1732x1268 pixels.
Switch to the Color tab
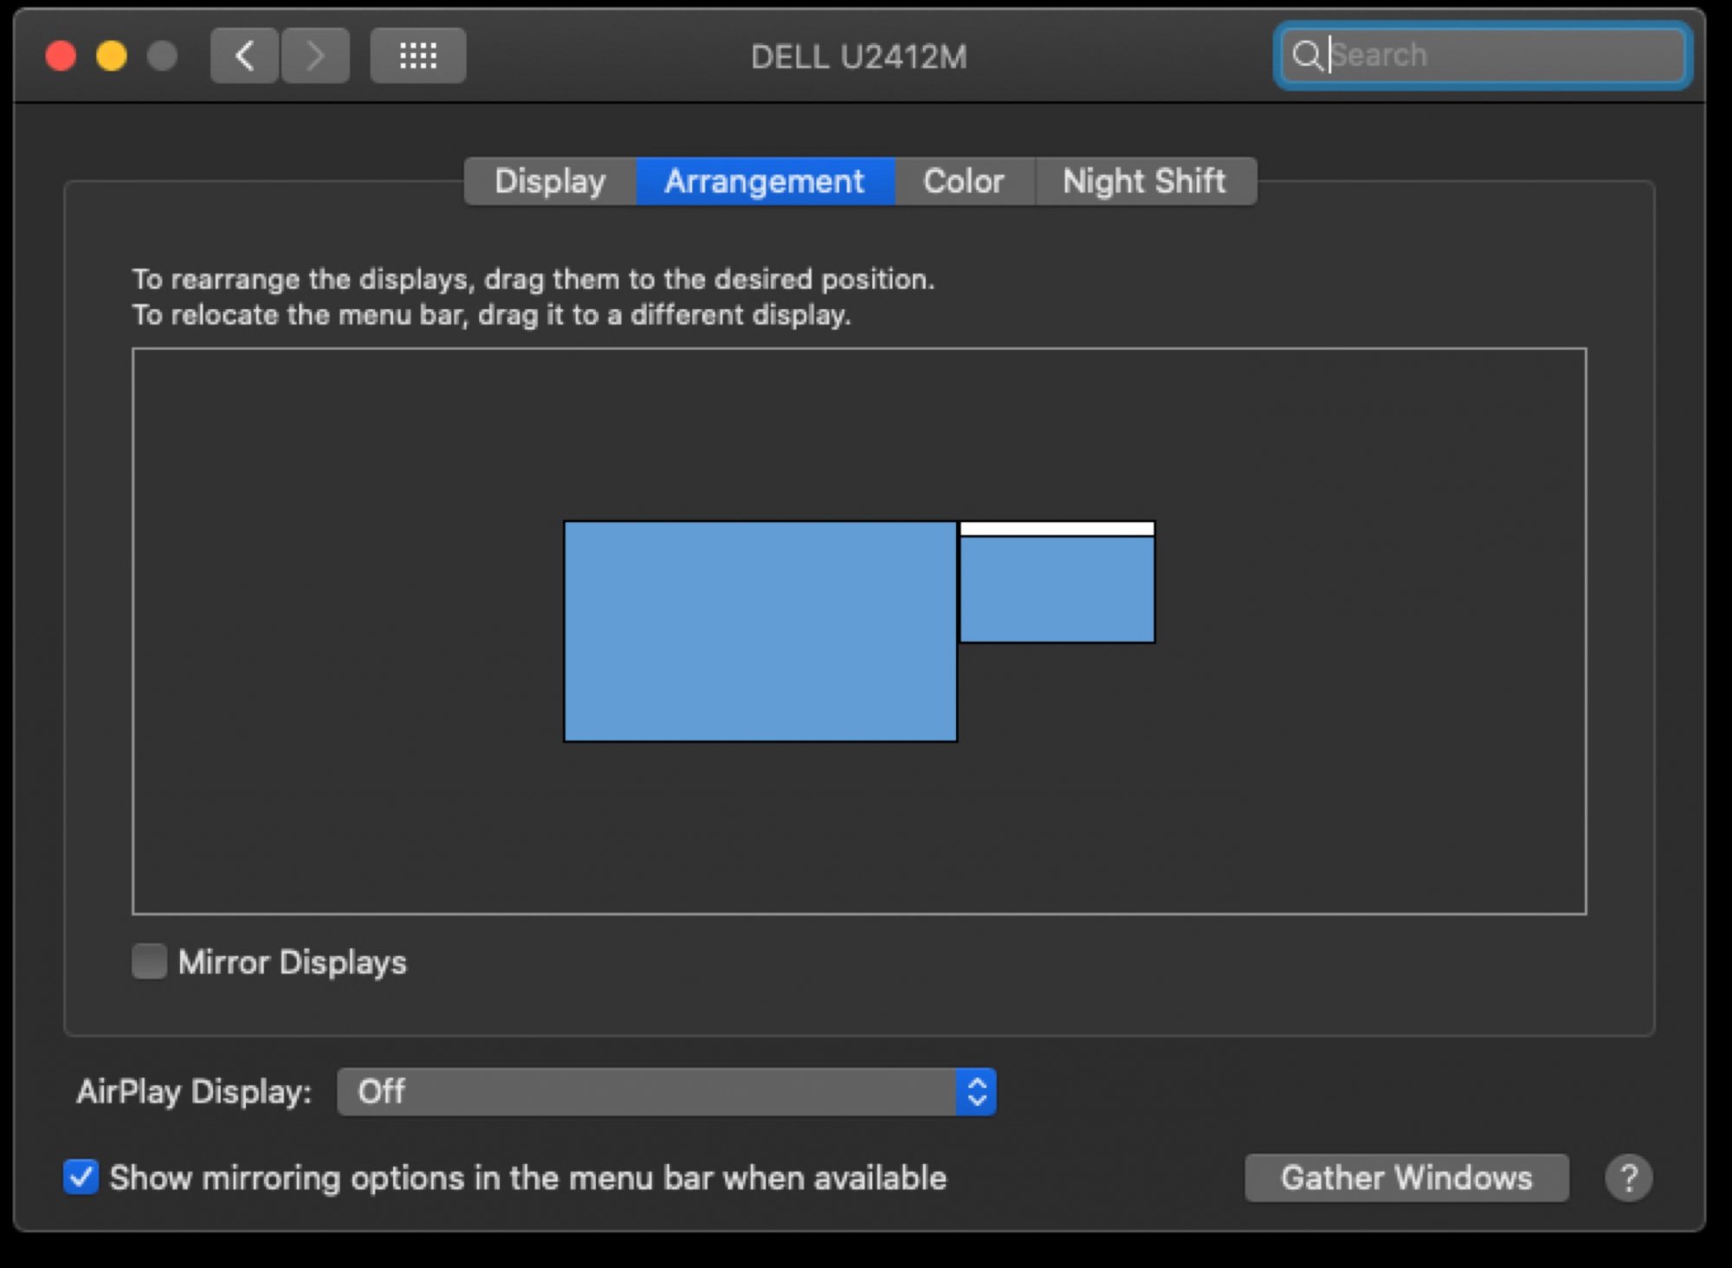(x=963, y=181)
